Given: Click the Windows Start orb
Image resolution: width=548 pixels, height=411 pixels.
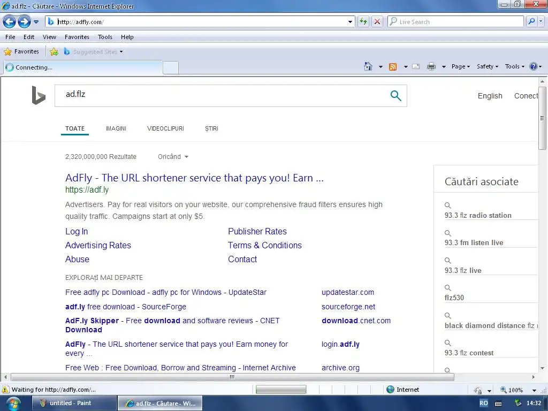Looking at the screenshot, I should (13, 404).
